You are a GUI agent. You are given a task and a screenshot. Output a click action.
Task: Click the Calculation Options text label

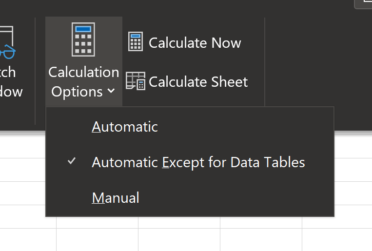point(83,81)
